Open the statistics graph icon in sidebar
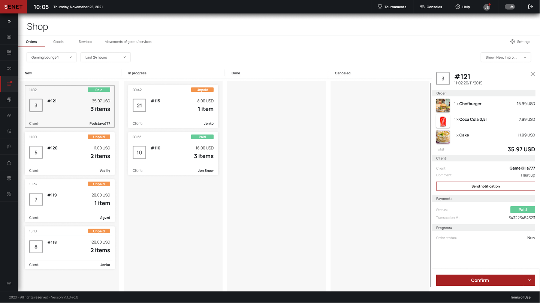 [x=9, y=115]
